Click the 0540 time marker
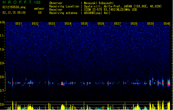The height and width of the screenshot is (110, 173). pyautogui.click(x=167, y=24)
